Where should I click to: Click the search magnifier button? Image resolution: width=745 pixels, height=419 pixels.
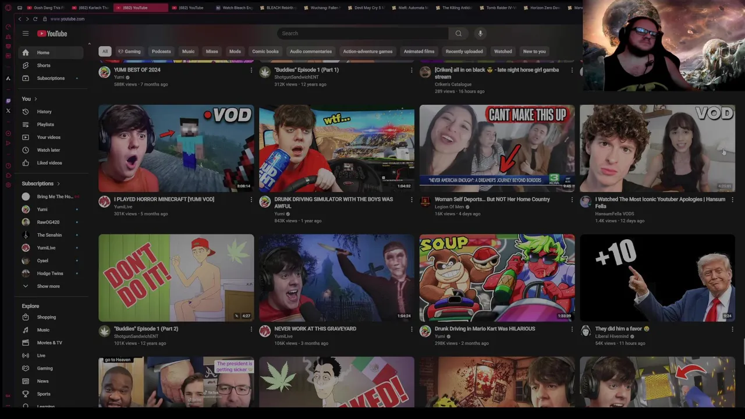point(459,33)
